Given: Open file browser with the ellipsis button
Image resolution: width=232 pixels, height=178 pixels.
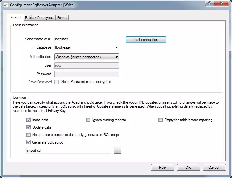Looking at the screenshot, I should click(x=117, y=151).
